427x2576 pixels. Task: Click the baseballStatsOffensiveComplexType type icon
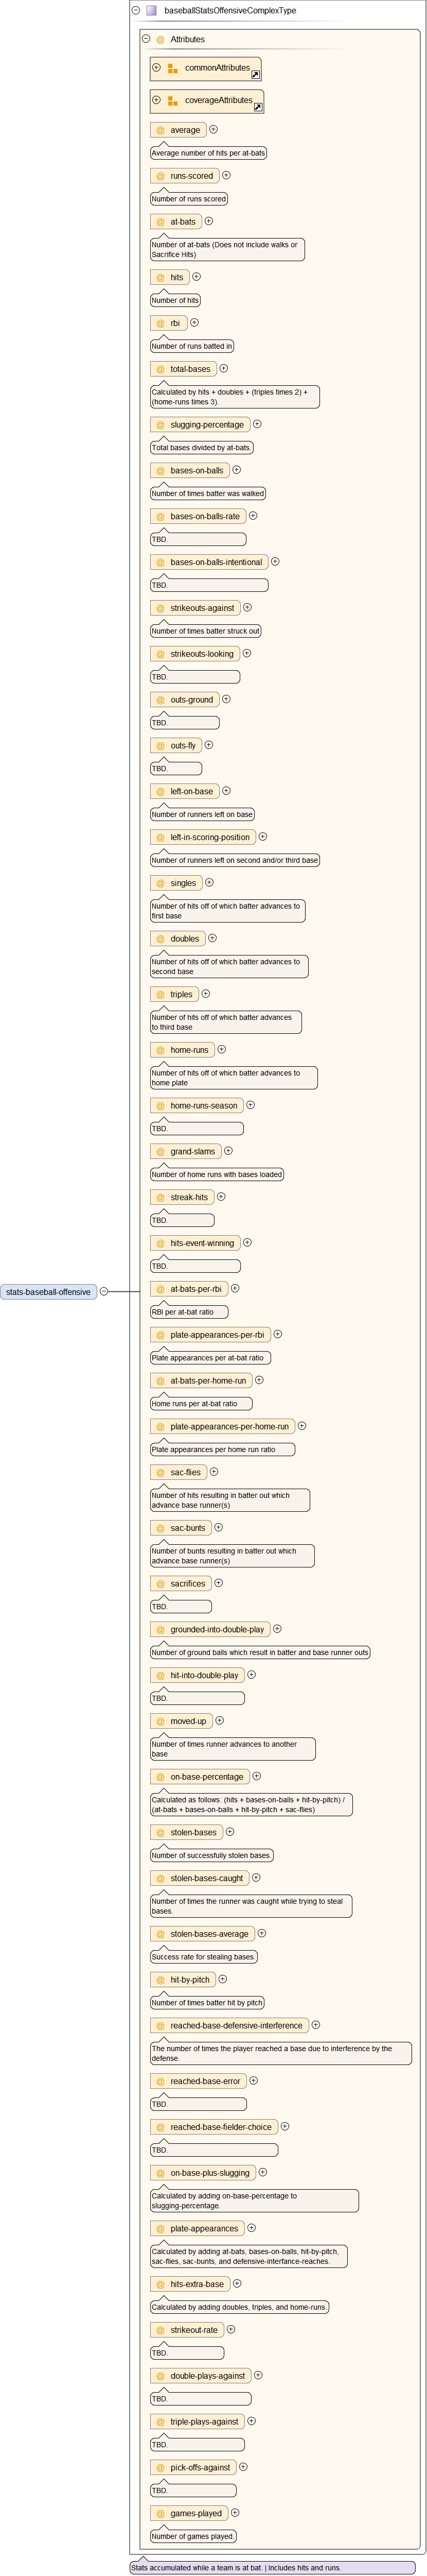(152, 11)
